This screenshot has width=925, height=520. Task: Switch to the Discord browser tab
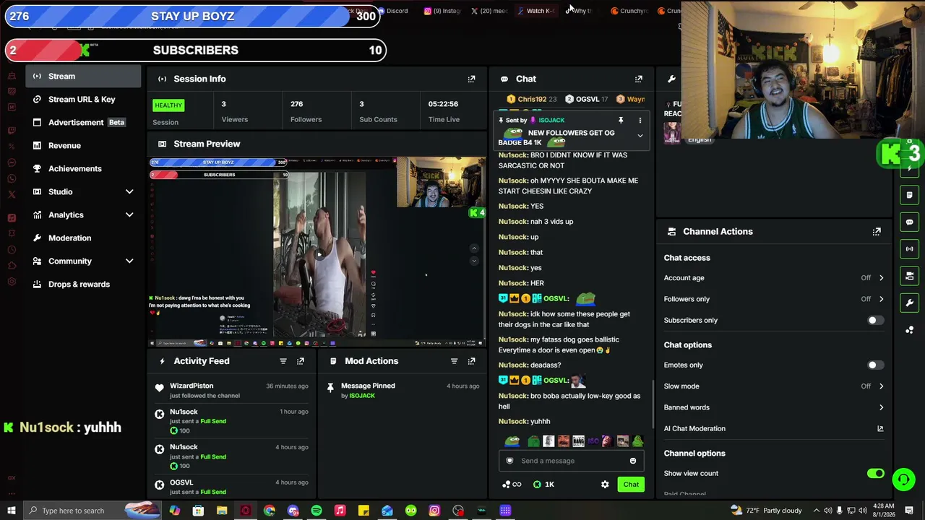(x=393, y=11)
